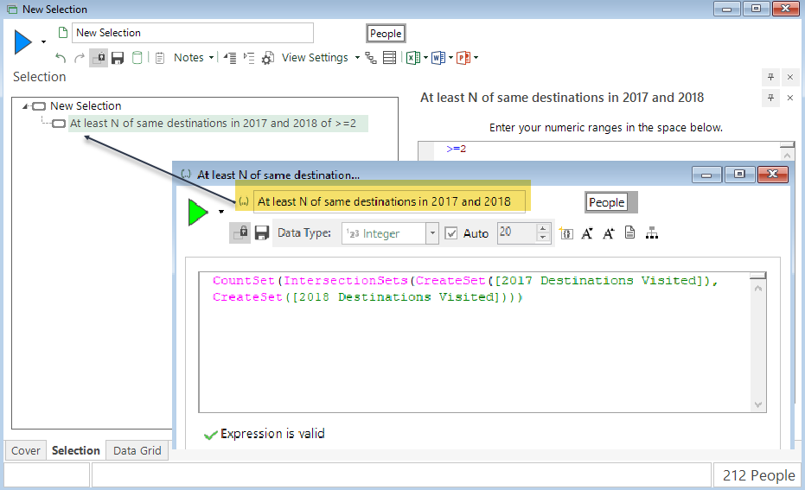Image resolution: width=805 pixels, height=490 pixels.
Task: Open the Notes menu
Action: coord(188,57)
